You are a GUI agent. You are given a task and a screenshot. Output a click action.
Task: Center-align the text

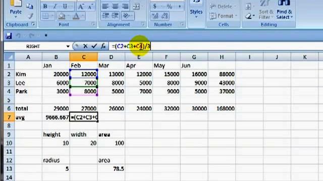pos(116,7)
